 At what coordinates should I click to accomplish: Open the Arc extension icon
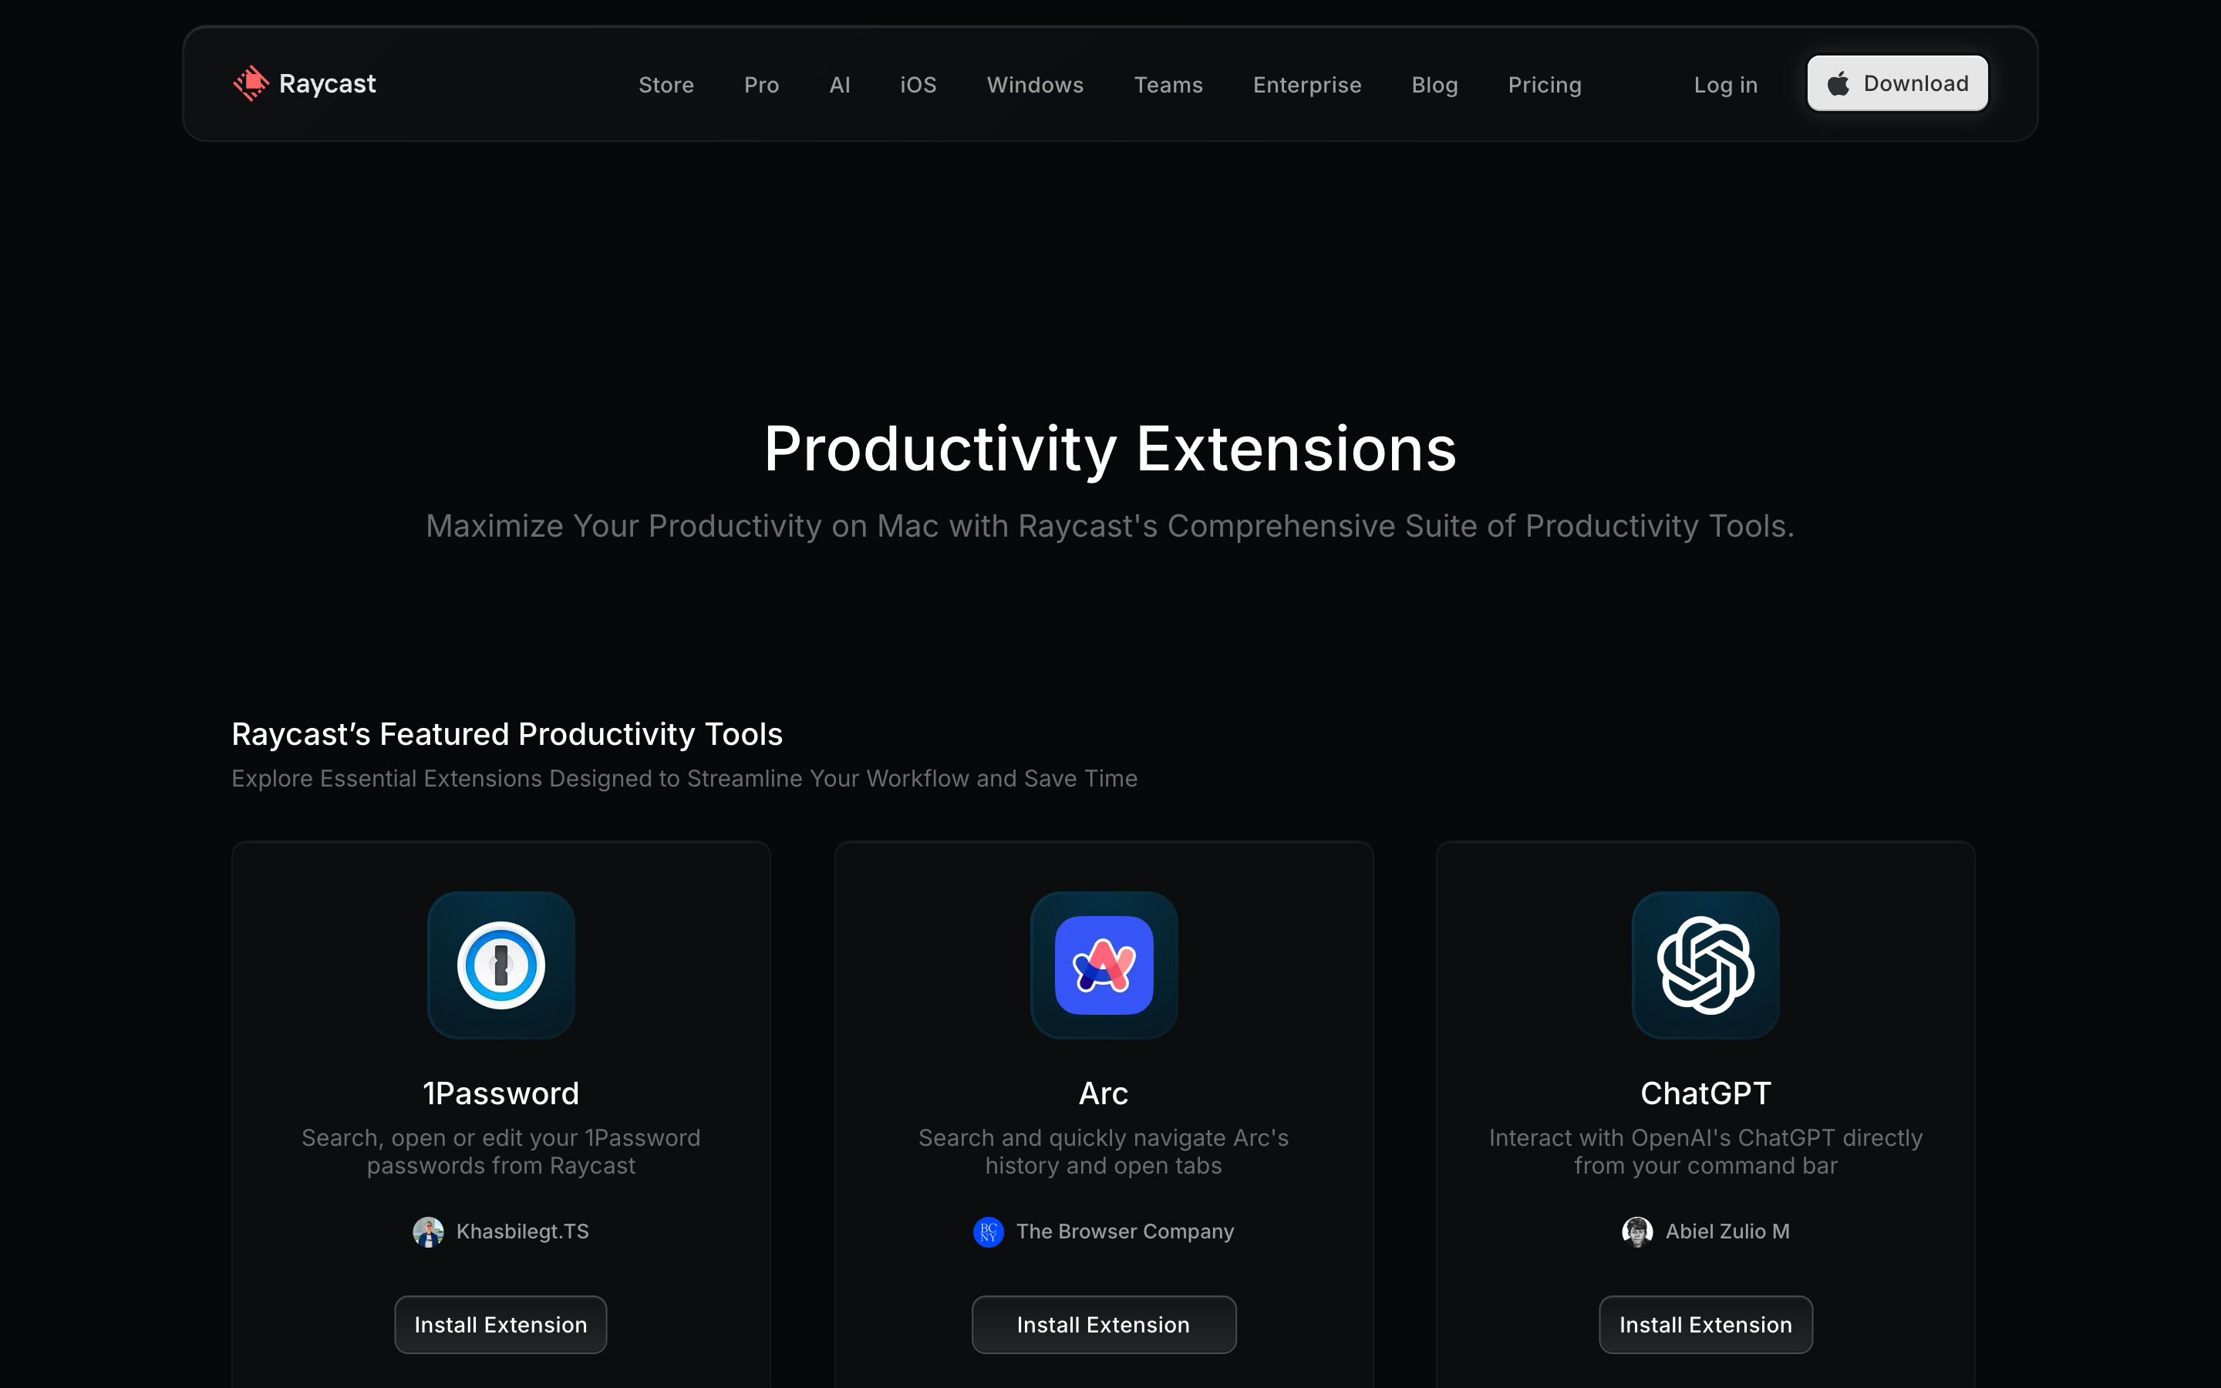pos(1104,965)
